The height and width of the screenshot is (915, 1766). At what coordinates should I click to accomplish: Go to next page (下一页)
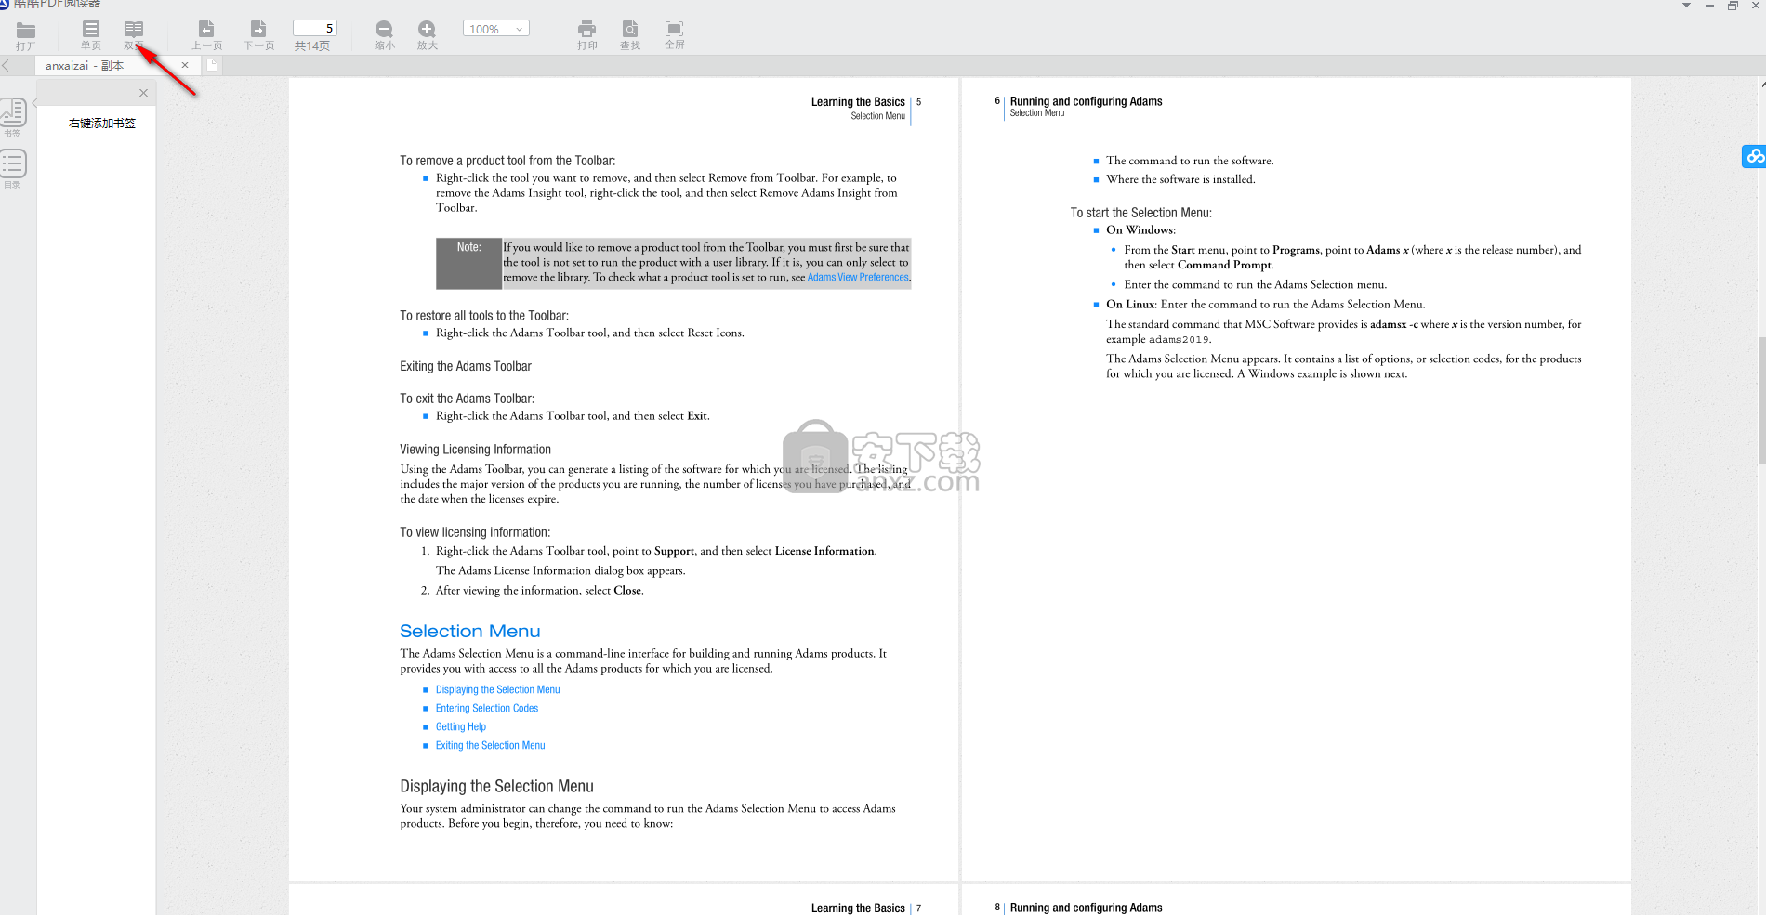click(x=258, y=35)
